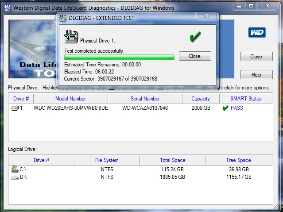Click logical Drive # column header
Viewport: 283px width, 212px height.
[x=41, y=160]
